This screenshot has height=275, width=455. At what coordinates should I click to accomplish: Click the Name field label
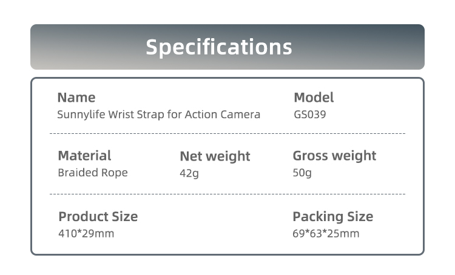(76, 98)
